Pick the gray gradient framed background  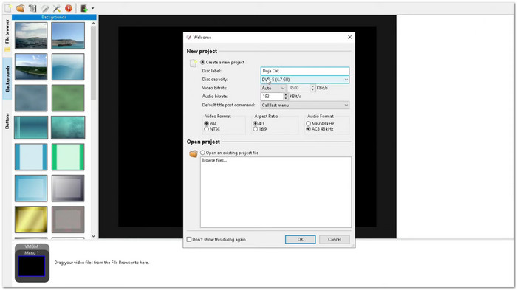point(68,188)
